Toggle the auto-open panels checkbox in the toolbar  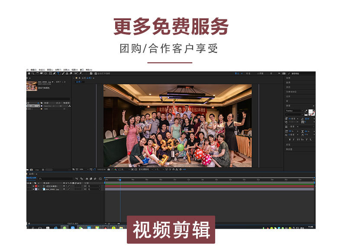coord(96,73)
